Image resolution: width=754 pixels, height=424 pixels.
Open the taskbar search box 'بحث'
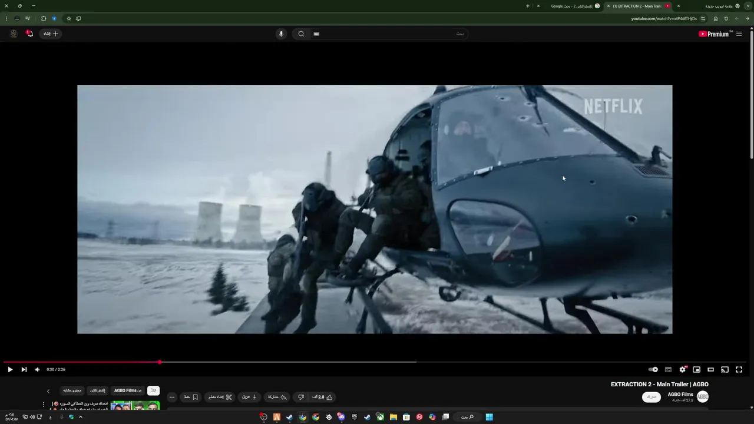pos(467,417)
